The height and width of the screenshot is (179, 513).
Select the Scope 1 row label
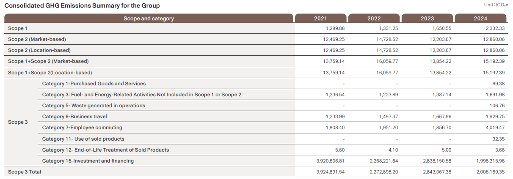[18, 28]
